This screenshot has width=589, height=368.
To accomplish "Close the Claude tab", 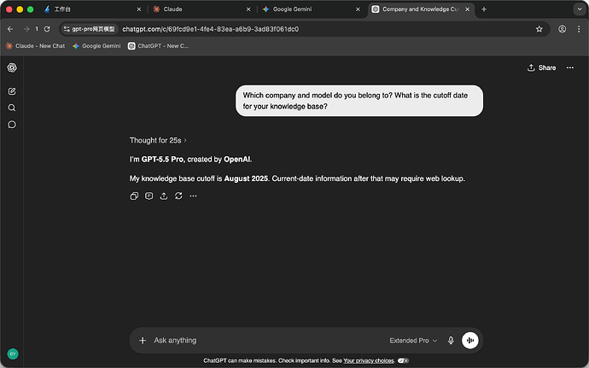I will coord(248,9).
